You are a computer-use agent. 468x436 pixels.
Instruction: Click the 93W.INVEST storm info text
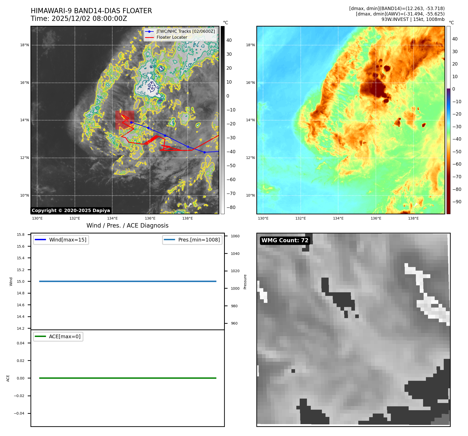pyautogui.click(x=413, y=19)
